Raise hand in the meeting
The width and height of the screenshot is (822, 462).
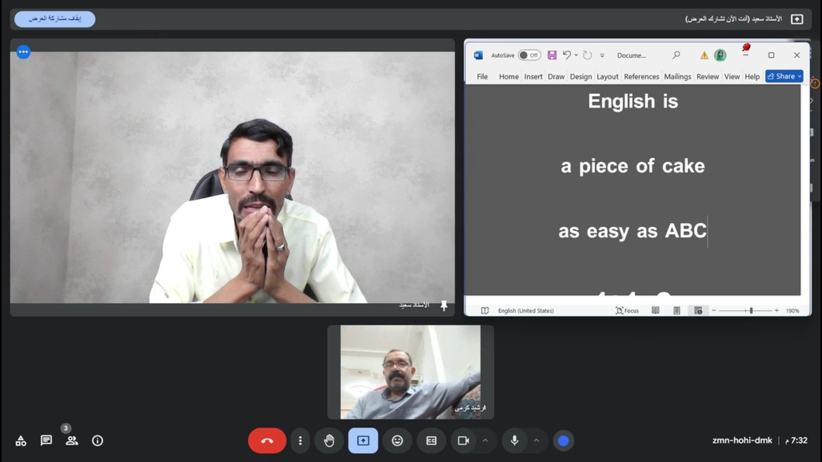click(329, 441)
